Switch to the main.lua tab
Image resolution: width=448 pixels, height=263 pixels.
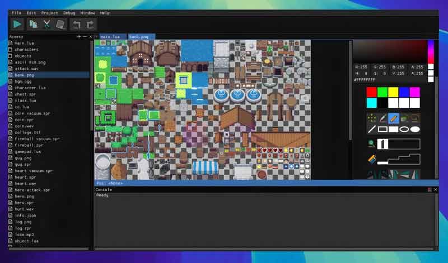point(113,37)
